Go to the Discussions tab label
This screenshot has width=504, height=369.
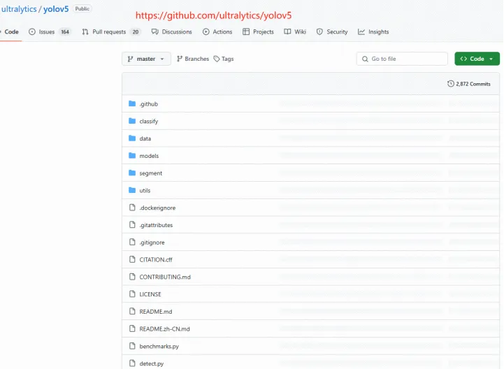tap(177, 32)
